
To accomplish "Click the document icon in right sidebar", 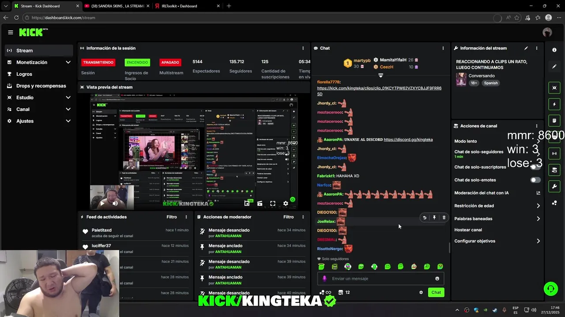I will click(x=554, y=121).
